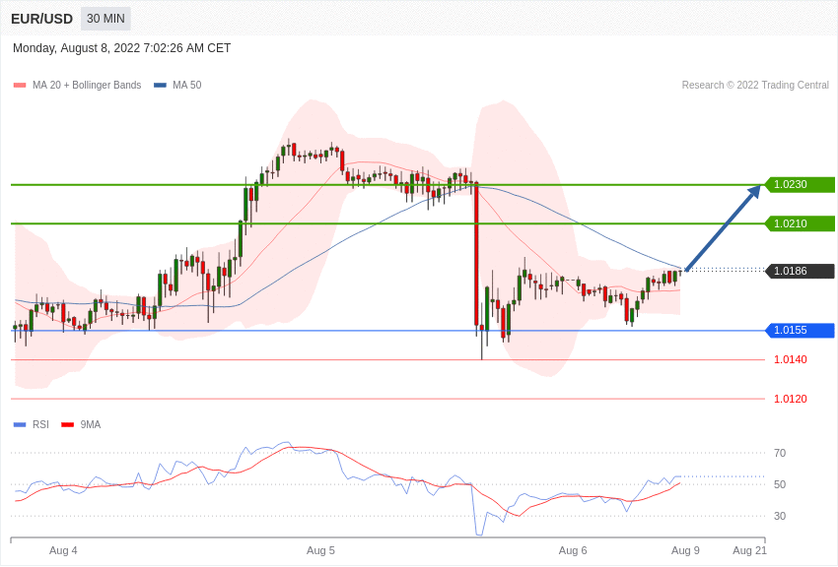Viewport: 838px width, 567px height.
Task: Click the Aug 9 date axis label
Action: [x=686, y=551]
